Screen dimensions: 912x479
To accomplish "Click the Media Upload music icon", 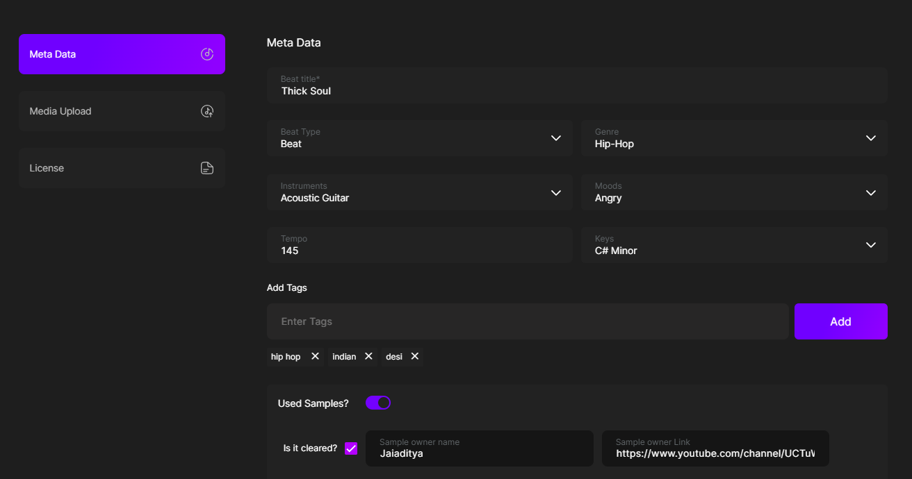I will pyautogui.click(x=207, y=111).
